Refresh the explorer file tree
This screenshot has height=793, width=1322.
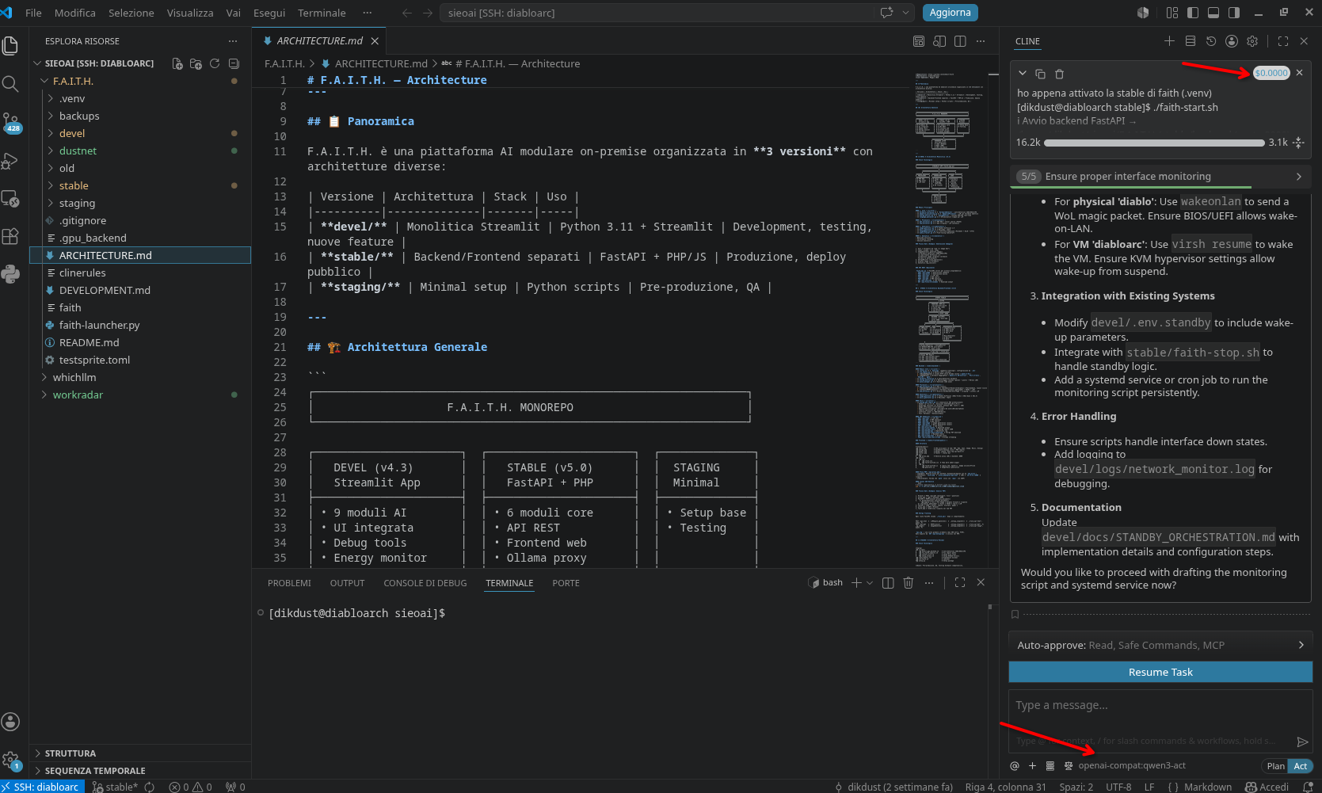coord(215,63)
